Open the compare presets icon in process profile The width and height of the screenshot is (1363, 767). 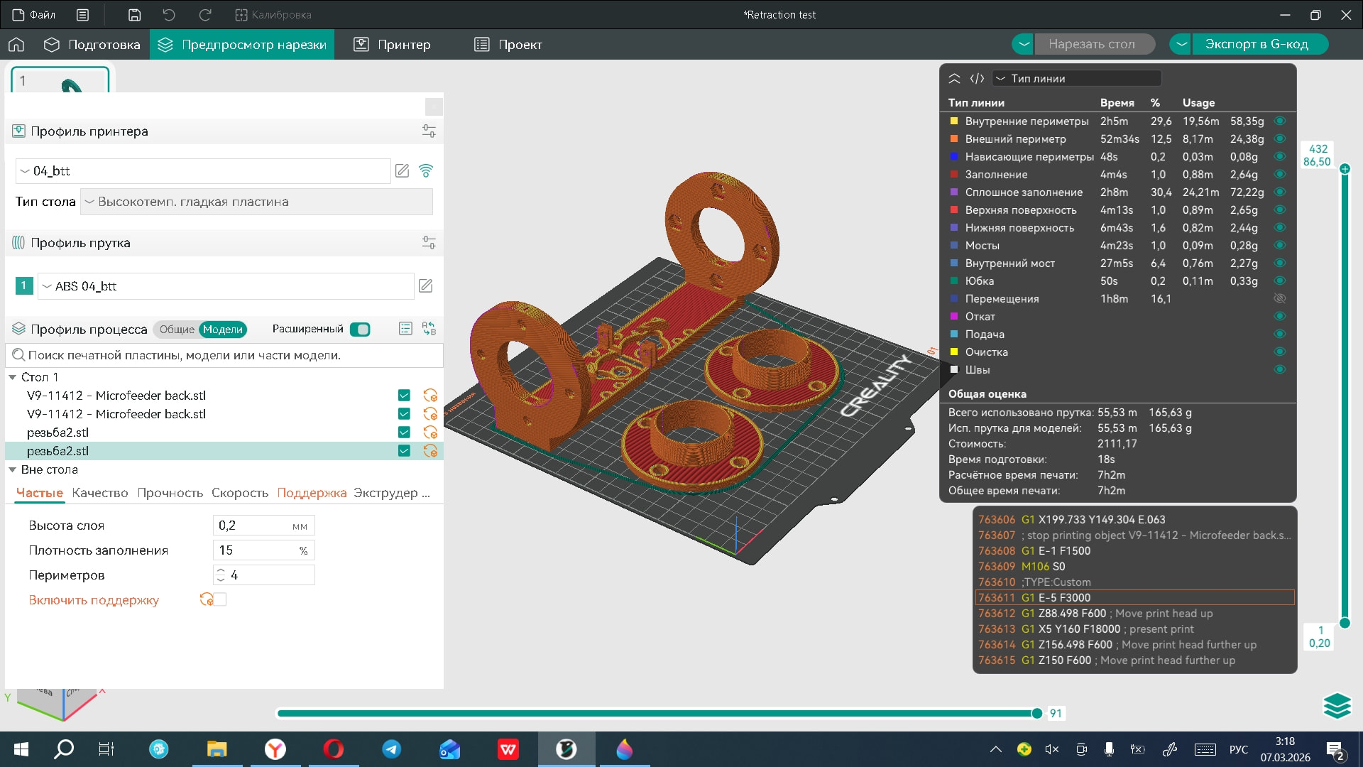pyautogui.click(x=429, y=329)
